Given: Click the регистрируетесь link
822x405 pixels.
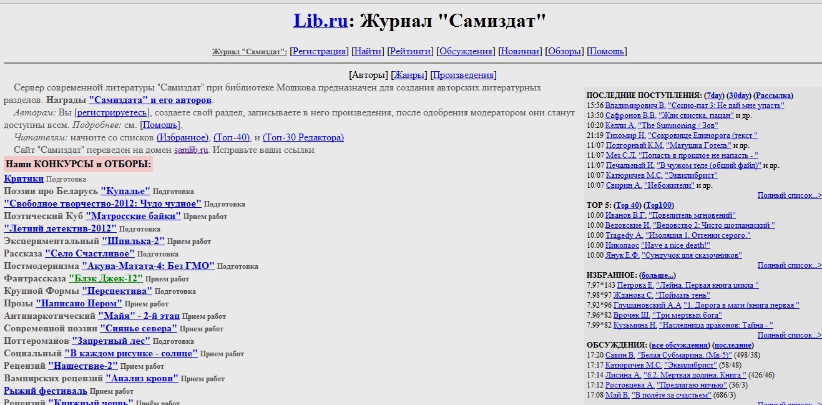Looking at the screenshot, I should click(112, 112).
